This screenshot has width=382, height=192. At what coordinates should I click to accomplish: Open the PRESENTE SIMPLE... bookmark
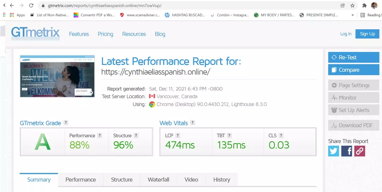click(319, 15)
